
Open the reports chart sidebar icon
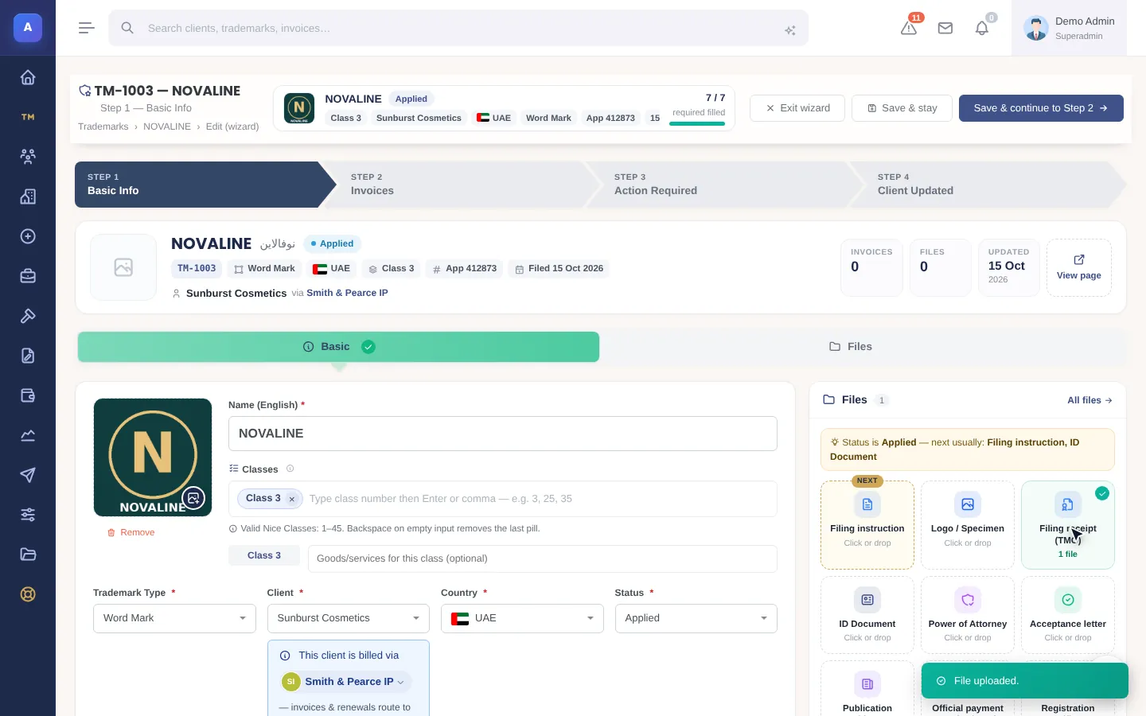point(28,435)
